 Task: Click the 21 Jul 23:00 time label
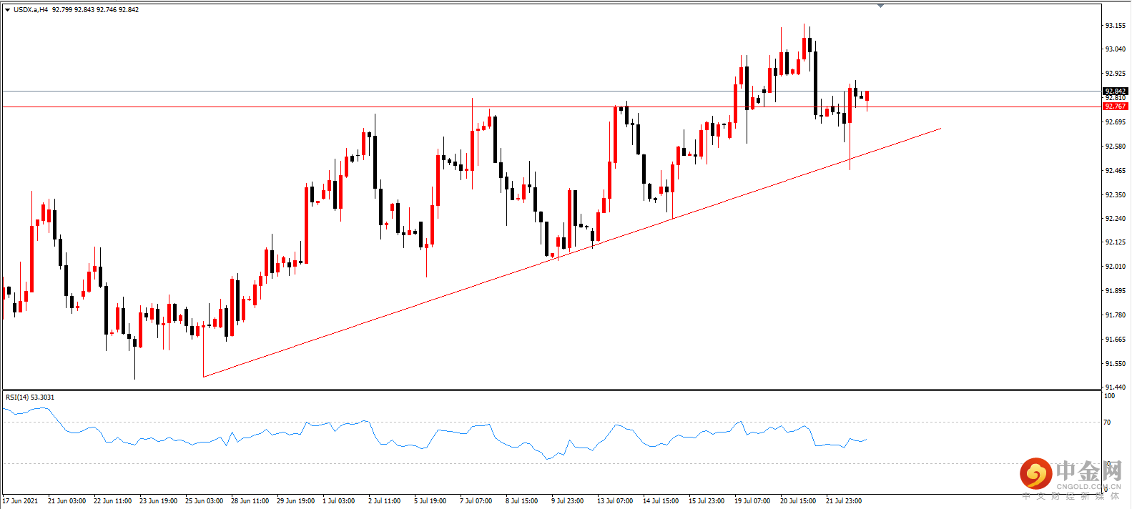pos(844,501)
